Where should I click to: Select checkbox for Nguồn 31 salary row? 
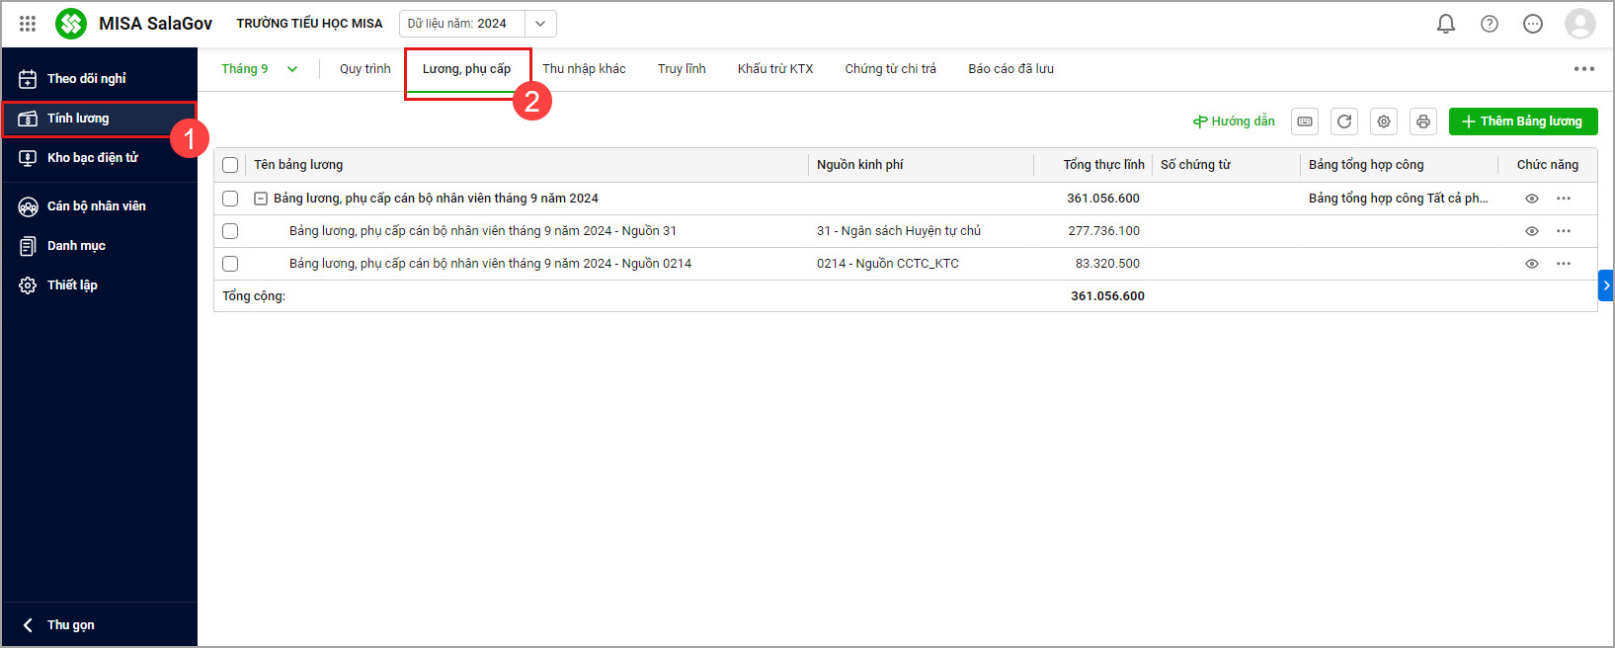click(230, 231)
